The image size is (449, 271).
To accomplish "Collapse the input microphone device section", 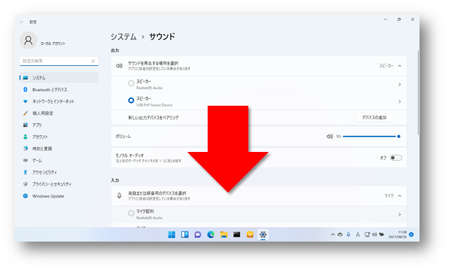I will click(x=399, y=196).
